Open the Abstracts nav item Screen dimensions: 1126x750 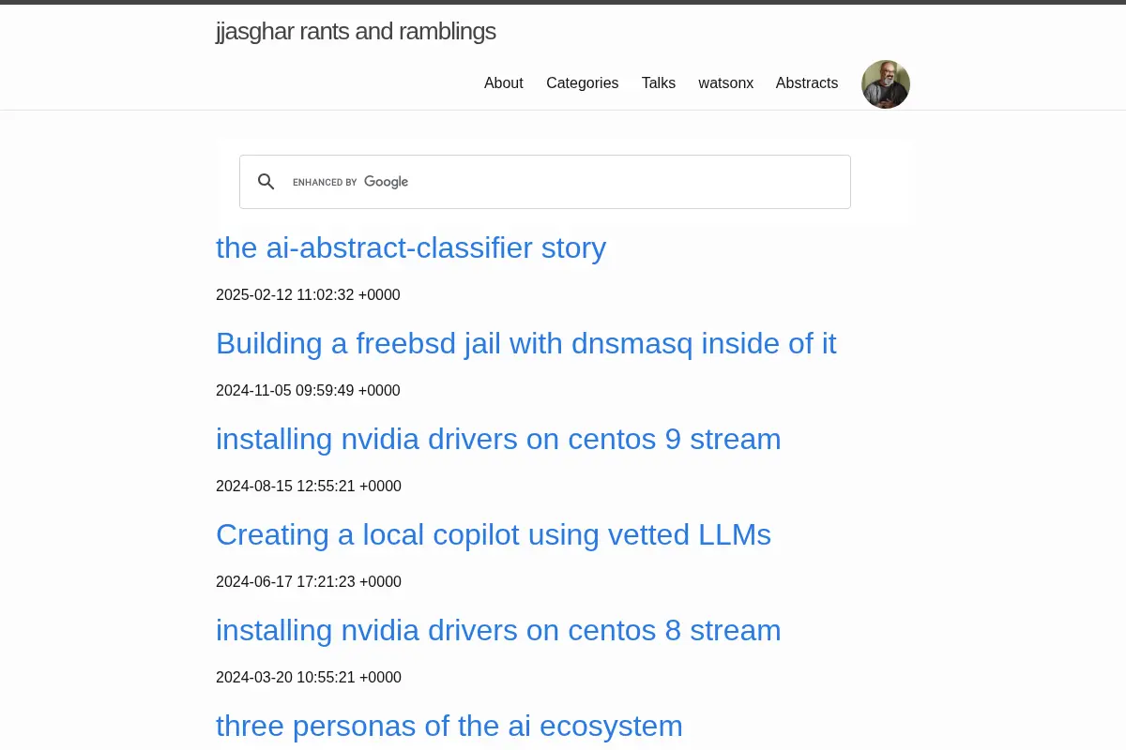(x=807, y=83)
